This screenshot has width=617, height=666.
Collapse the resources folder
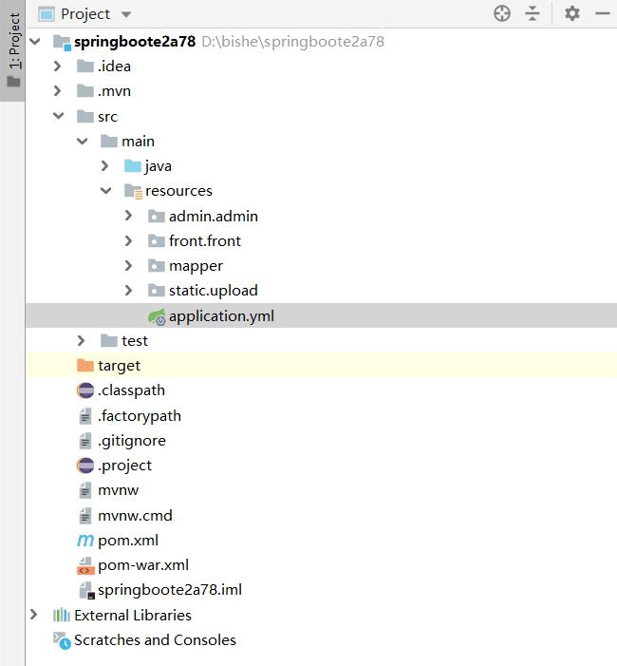(105, 191)
